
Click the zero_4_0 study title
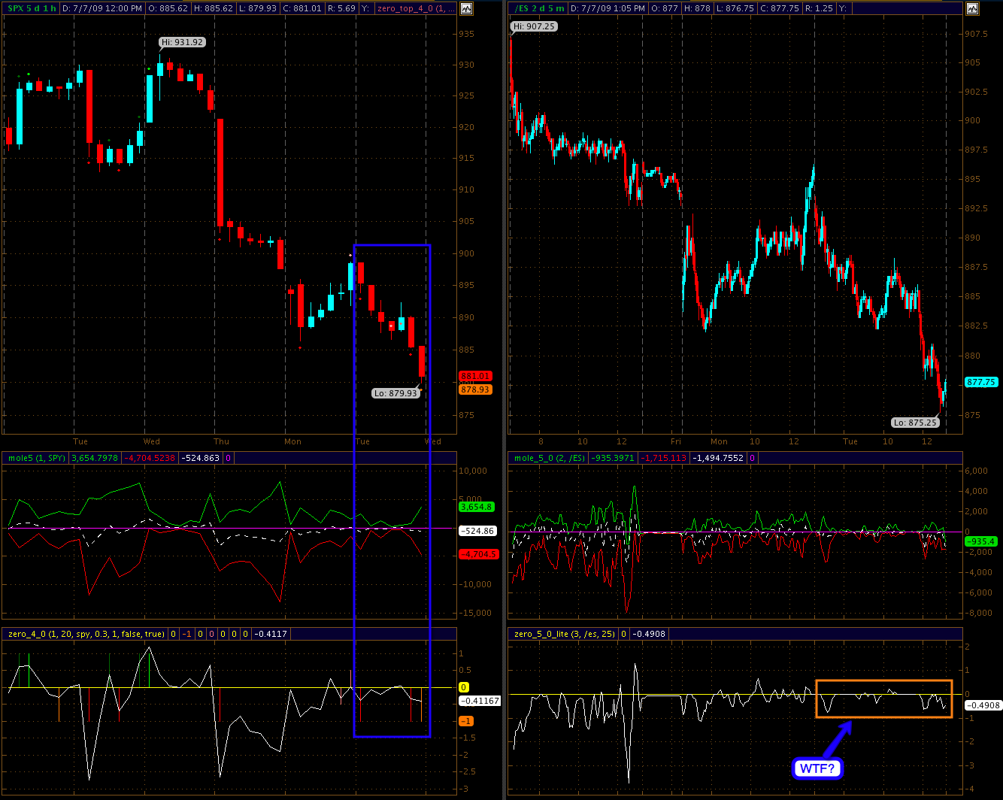[x=86, y=634]
